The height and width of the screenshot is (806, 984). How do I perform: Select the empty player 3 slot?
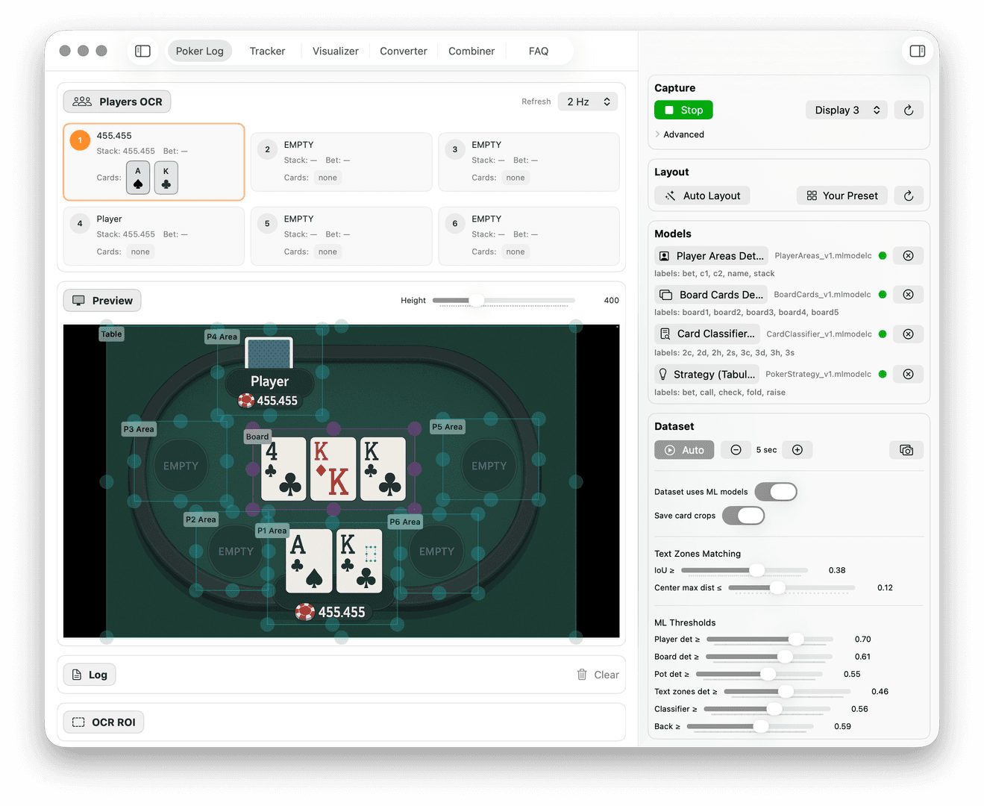point(529,162)
